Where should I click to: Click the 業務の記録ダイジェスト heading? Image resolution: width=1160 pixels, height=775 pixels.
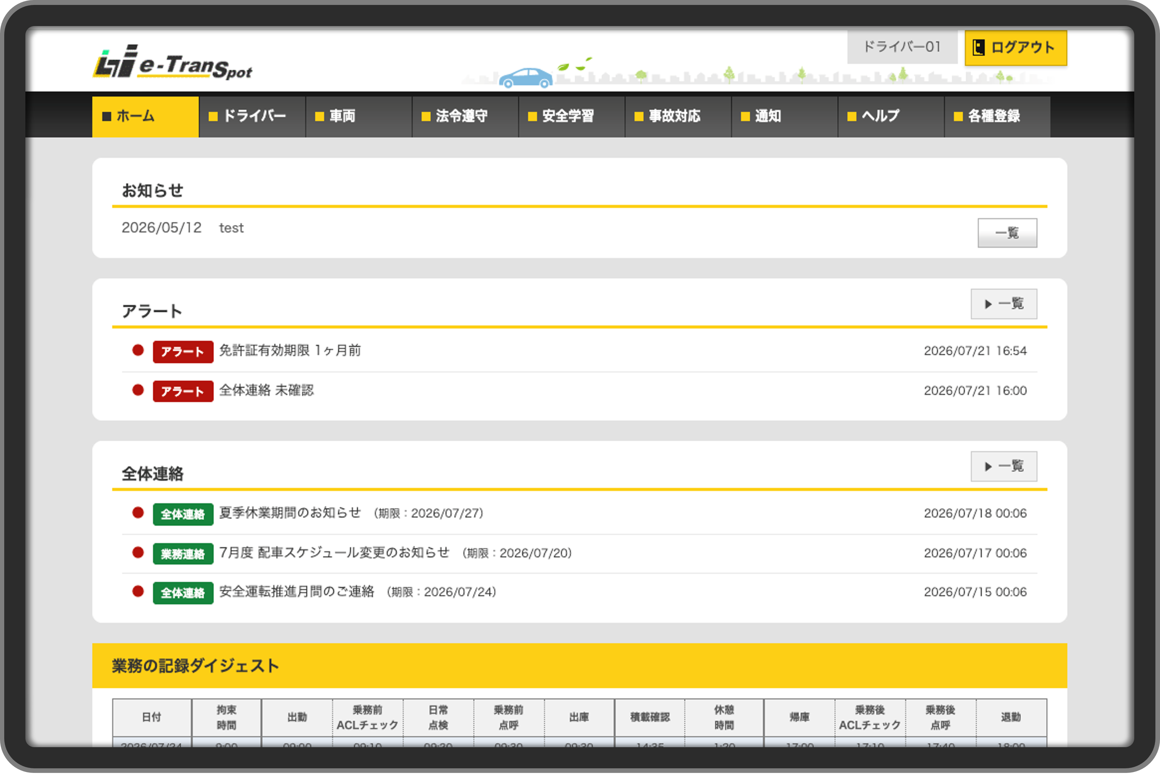(195, 666)
